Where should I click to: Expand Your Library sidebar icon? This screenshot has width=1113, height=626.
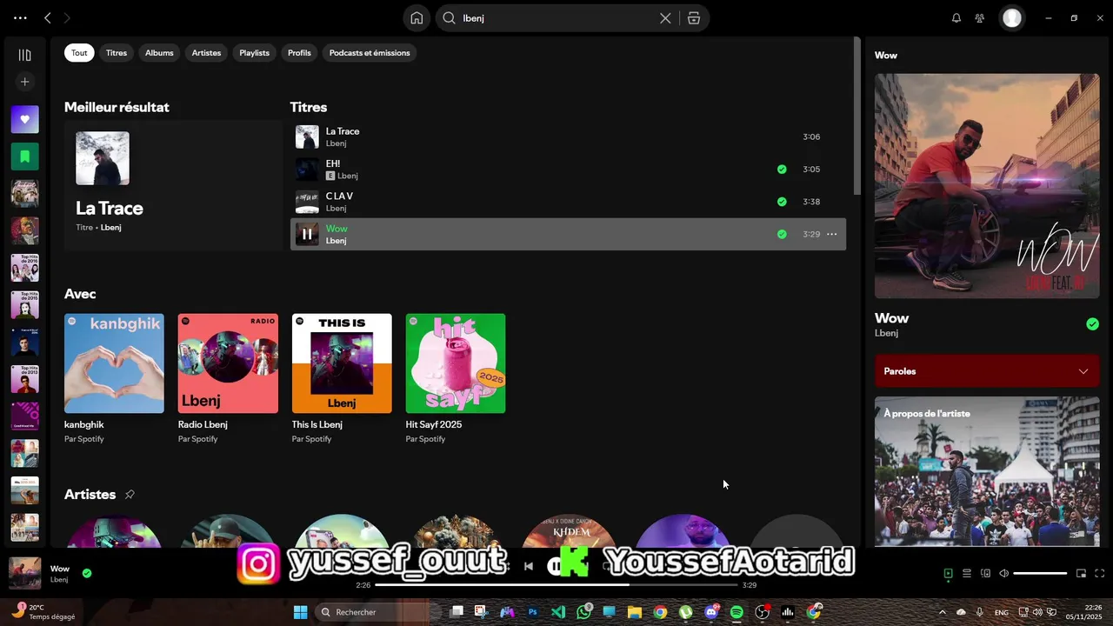pos(24,55)
